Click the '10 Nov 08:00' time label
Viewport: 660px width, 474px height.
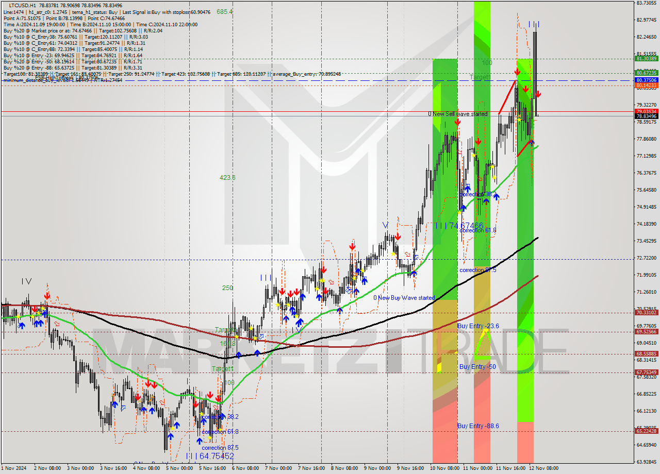pyautogui.click(x=444, y=468)
